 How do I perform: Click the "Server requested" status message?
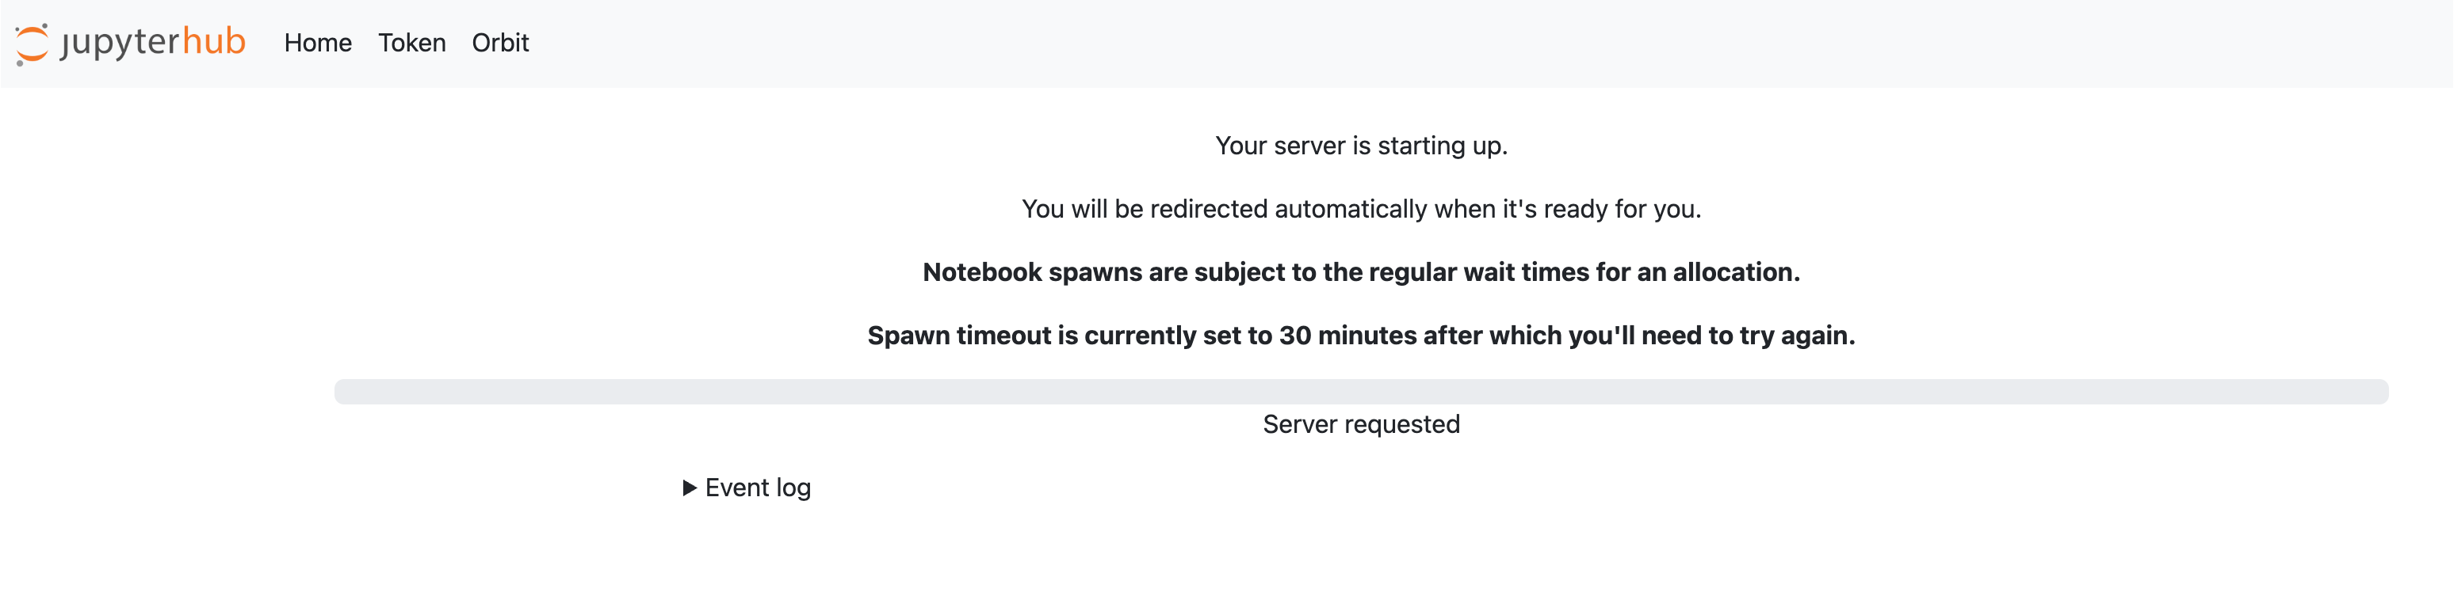1360,424
